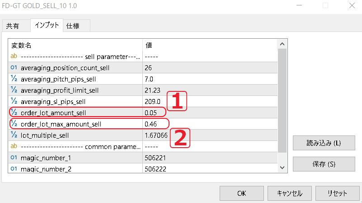This screenshot has width=362, height=203.
Task: Open the 仕様 tab
Action: click(73, 26)
